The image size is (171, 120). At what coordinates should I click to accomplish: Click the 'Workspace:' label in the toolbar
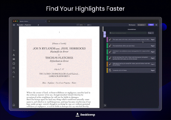click(132, 25)
